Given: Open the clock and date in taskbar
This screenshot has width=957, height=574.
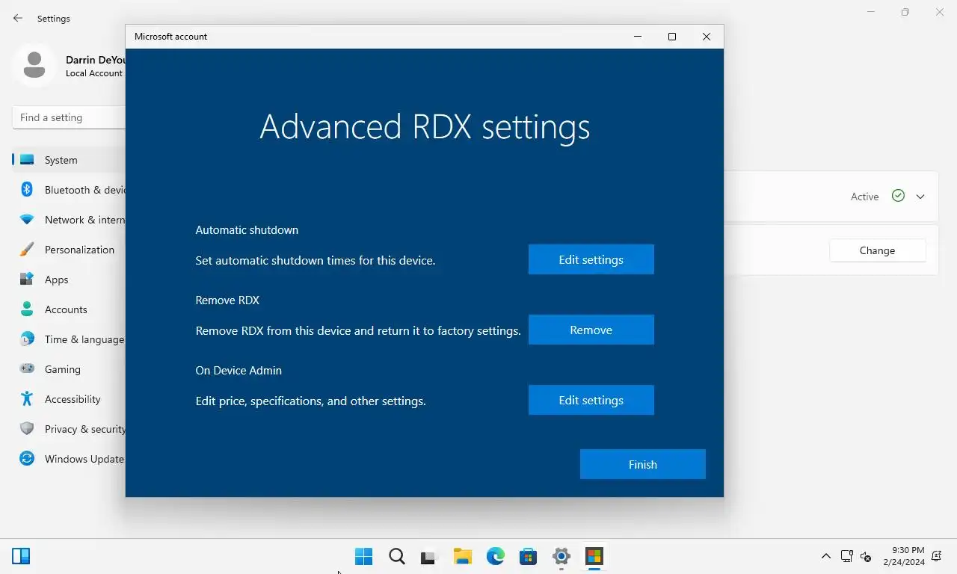Looking at the screenshot, I should coord(904,556).
